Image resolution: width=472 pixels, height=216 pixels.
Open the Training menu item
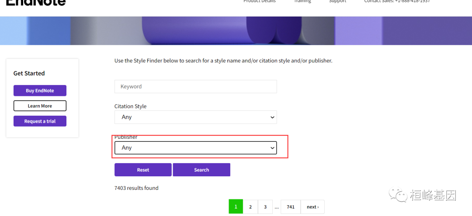tap(302, 1)
